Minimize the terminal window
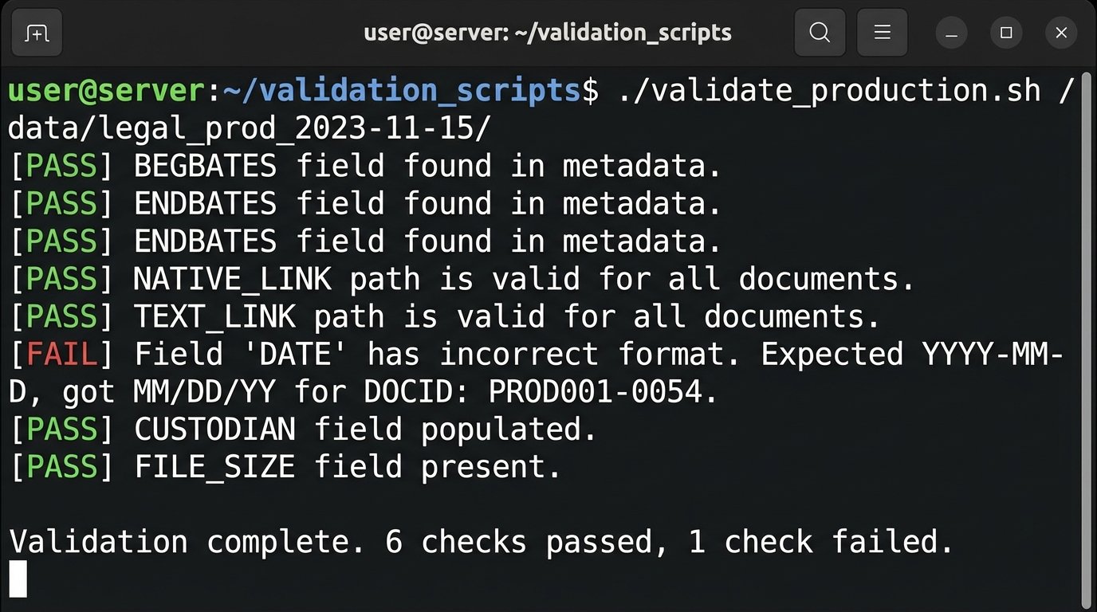This screenshot has width=1097, height=612. tap(951, 33)
